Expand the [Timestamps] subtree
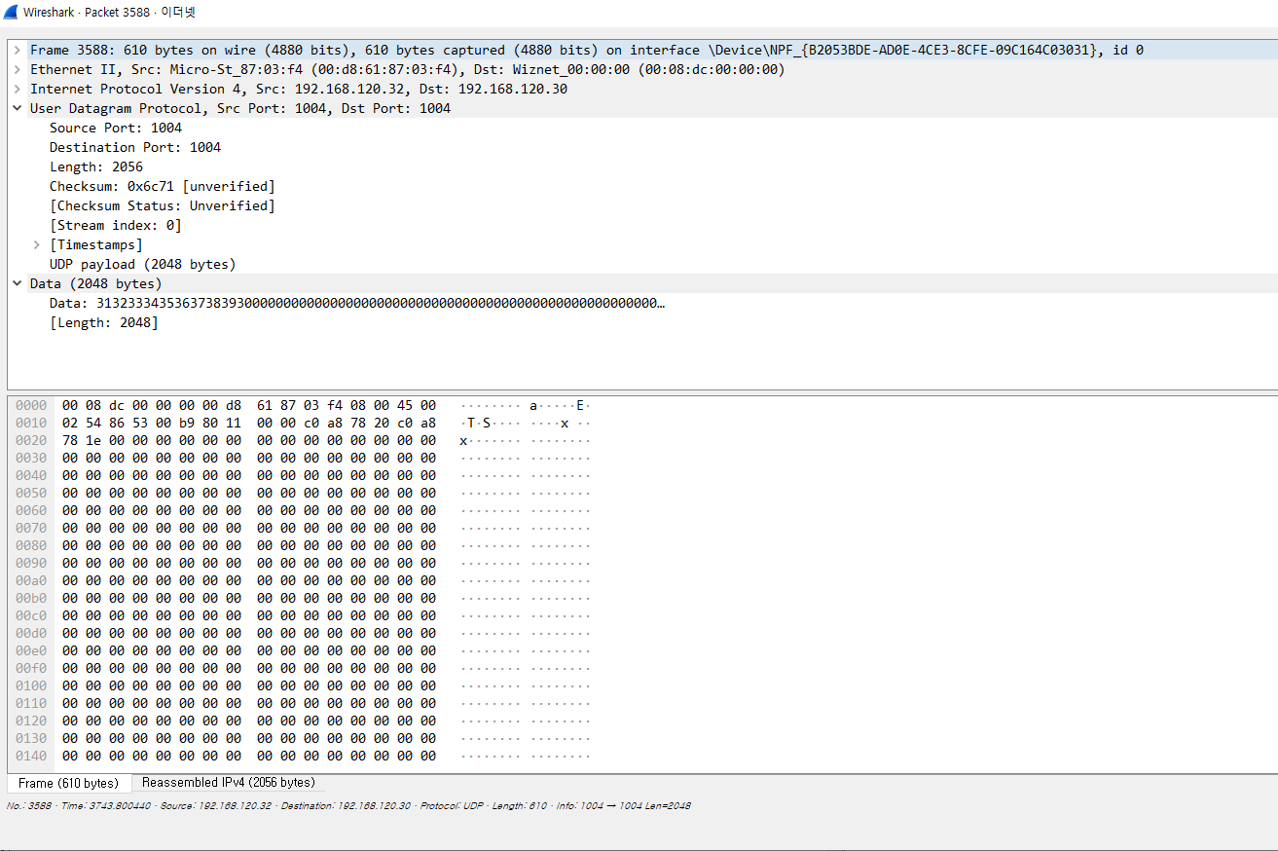The height and width of the screenshot is (851, 1278). [37, 244]
